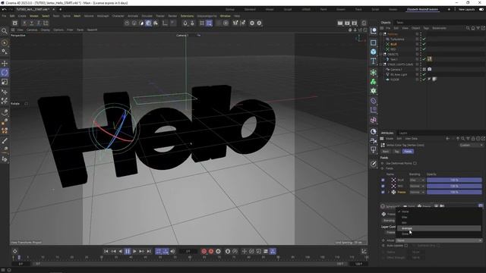This screenshot has width=486, height=273.
Task: Click the Autokeying red circle button
Action: coord(211,251)
